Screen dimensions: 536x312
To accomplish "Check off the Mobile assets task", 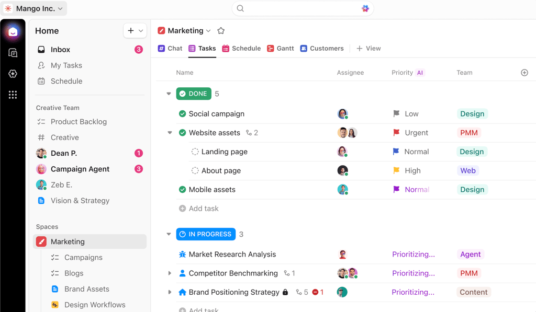I will click(x=182, y=189).
